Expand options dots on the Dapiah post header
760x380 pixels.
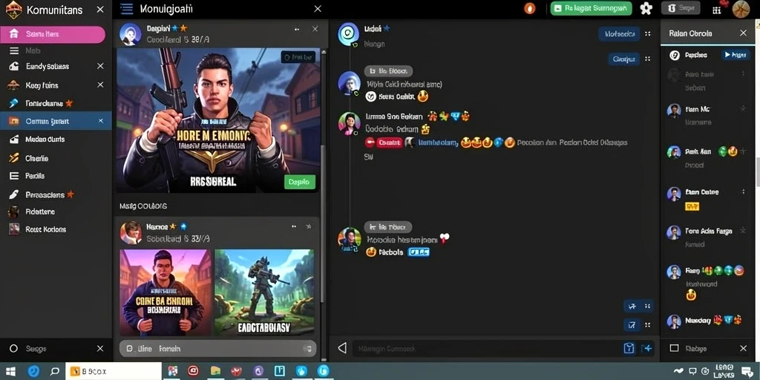pos(297,29)
